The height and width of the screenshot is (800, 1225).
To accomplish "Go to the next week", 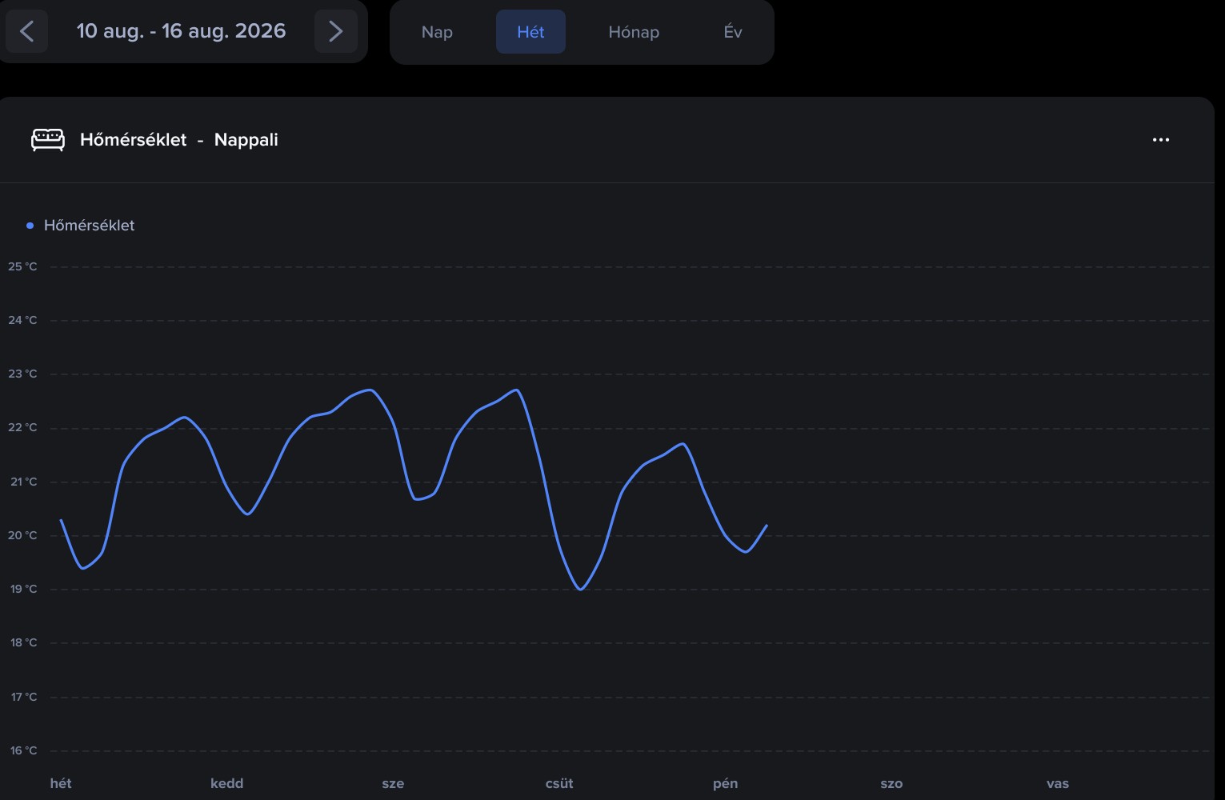I will click(335, 31).
